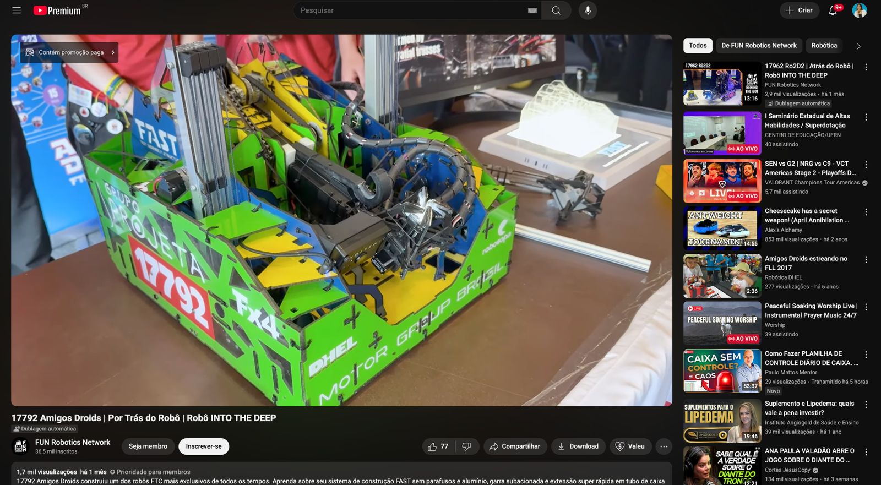Like the video (77 likes)
Screen dimensions: 881x485
click(438, 446)
